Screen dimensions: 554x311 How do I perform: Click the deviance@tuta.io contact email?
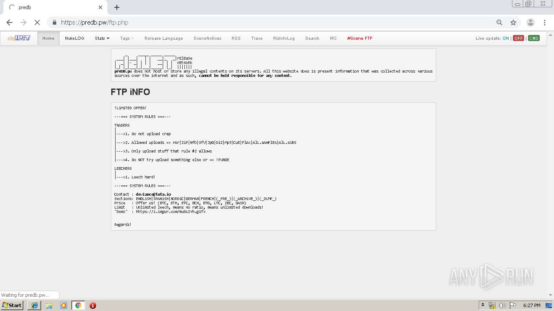(x=153, y=194)
